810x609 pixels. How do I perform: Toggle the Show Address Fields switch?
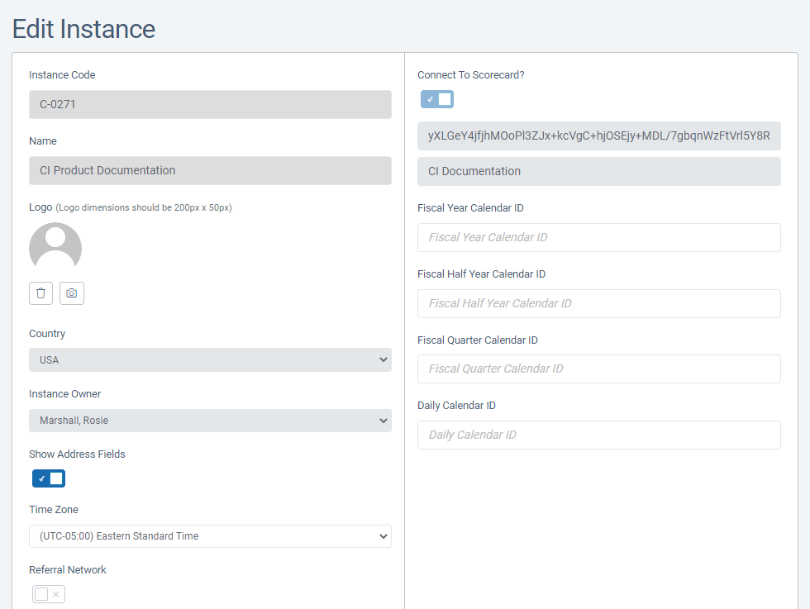49,478
